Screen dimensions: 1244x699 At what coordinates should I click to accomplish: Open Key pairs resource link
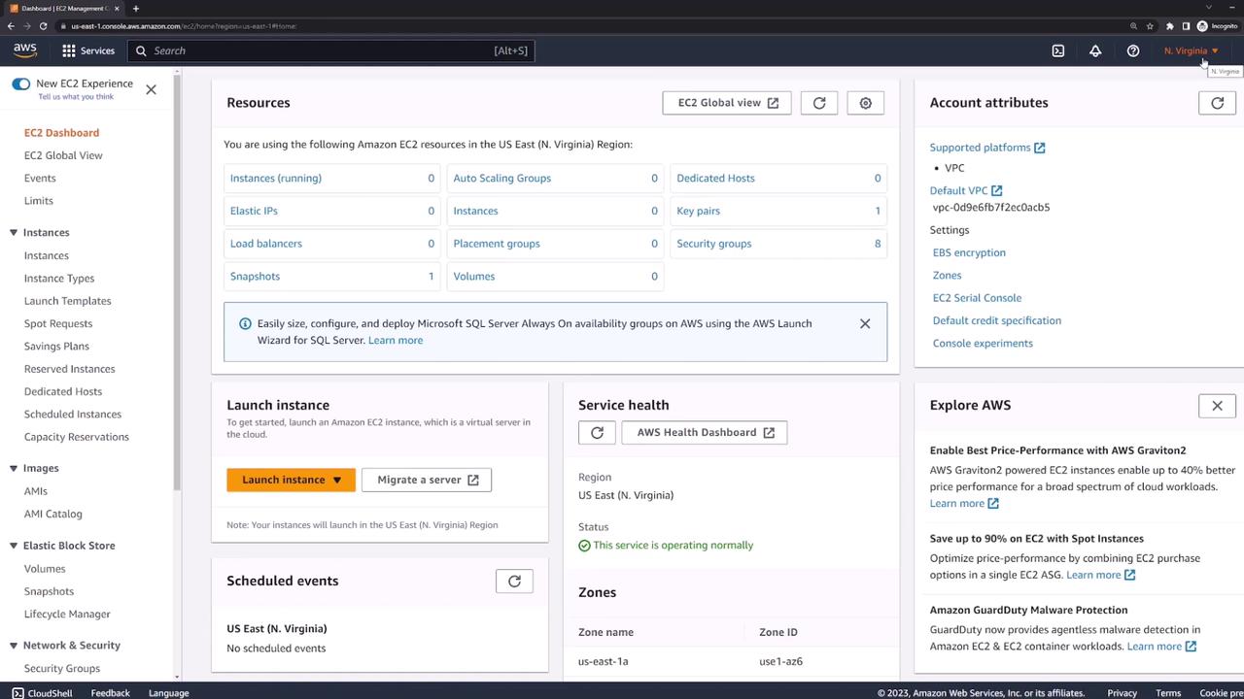pos(698,211)
